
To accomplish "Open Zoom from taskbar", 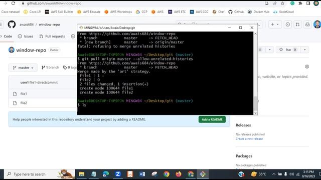I will (118, 174).
